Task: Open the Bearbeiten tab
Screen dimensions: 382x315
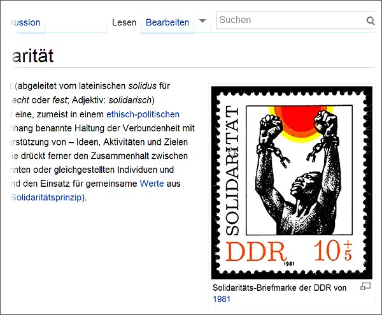Action: [167, 22]
